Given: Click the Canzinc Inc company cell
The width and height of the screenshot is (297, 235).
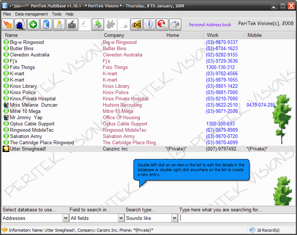Looking at the screenshot, I should pyautogui.click(x=115, y=149).
